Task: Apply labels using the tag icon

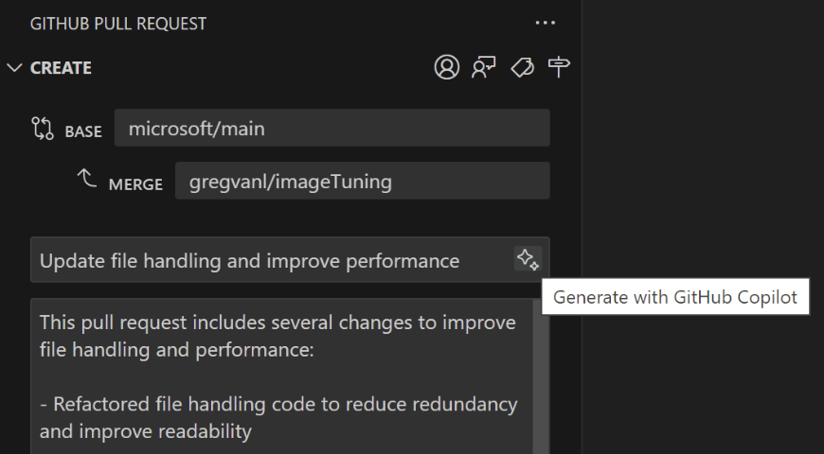Action: click(x=523, y=67)
